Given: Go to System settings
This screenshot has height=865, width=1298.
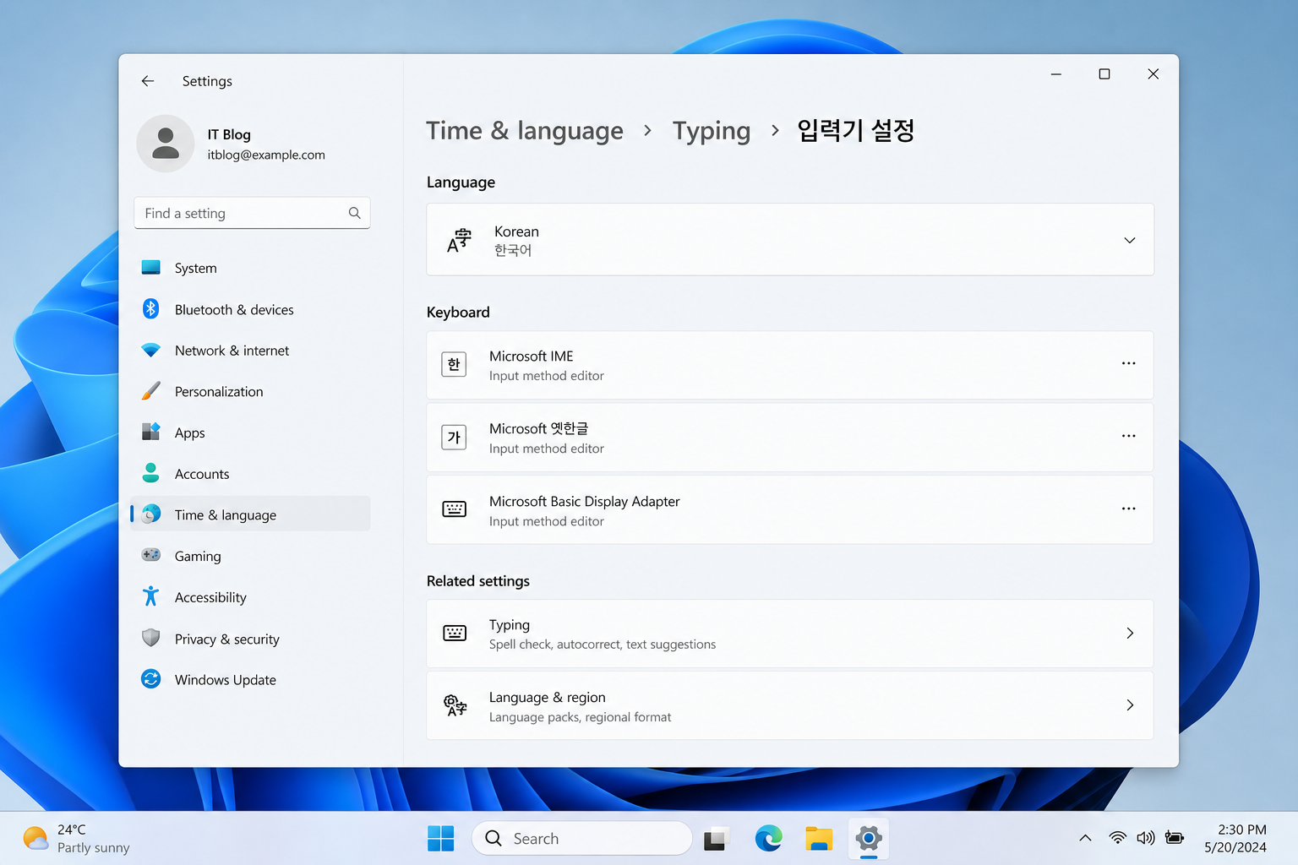Looking at the screenshot, I should [251, 268].
